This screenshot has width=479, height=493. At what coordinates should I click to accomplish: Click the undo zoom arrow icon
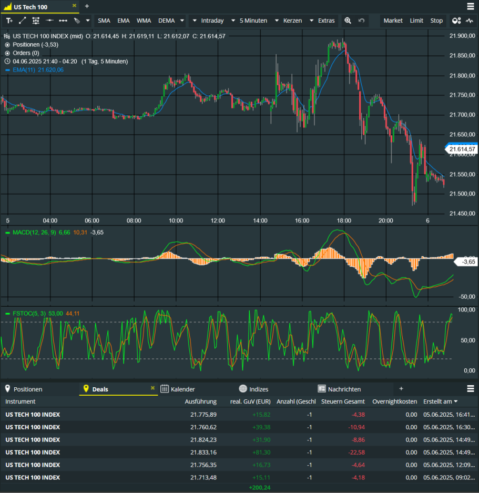tap(361, 21)
